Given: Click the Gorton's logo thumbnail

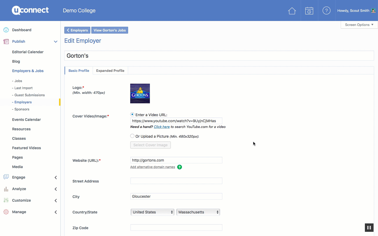Looking at the screenshot, I should (140, 93).
